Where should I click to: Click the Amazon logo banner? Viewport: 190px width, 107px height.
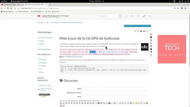click(45, 95)
